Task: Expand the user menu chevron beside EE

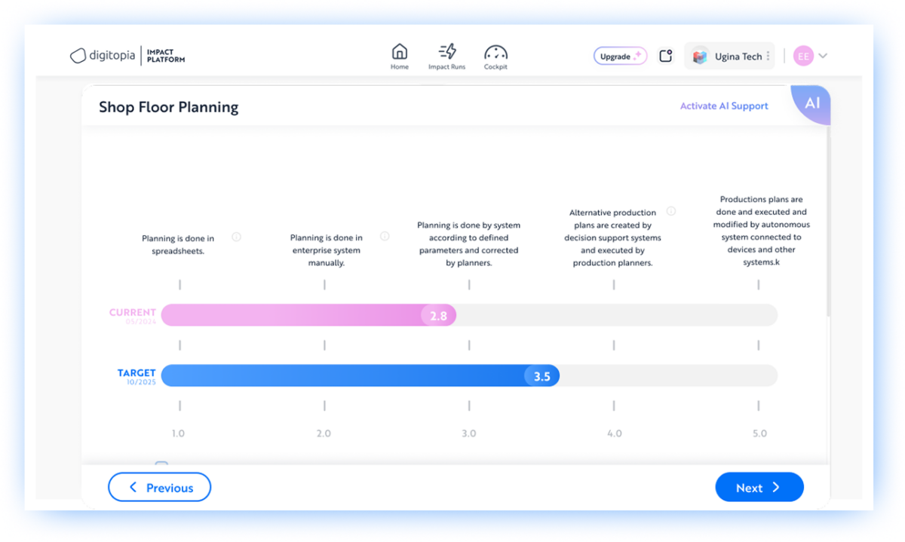Action: 823,56
